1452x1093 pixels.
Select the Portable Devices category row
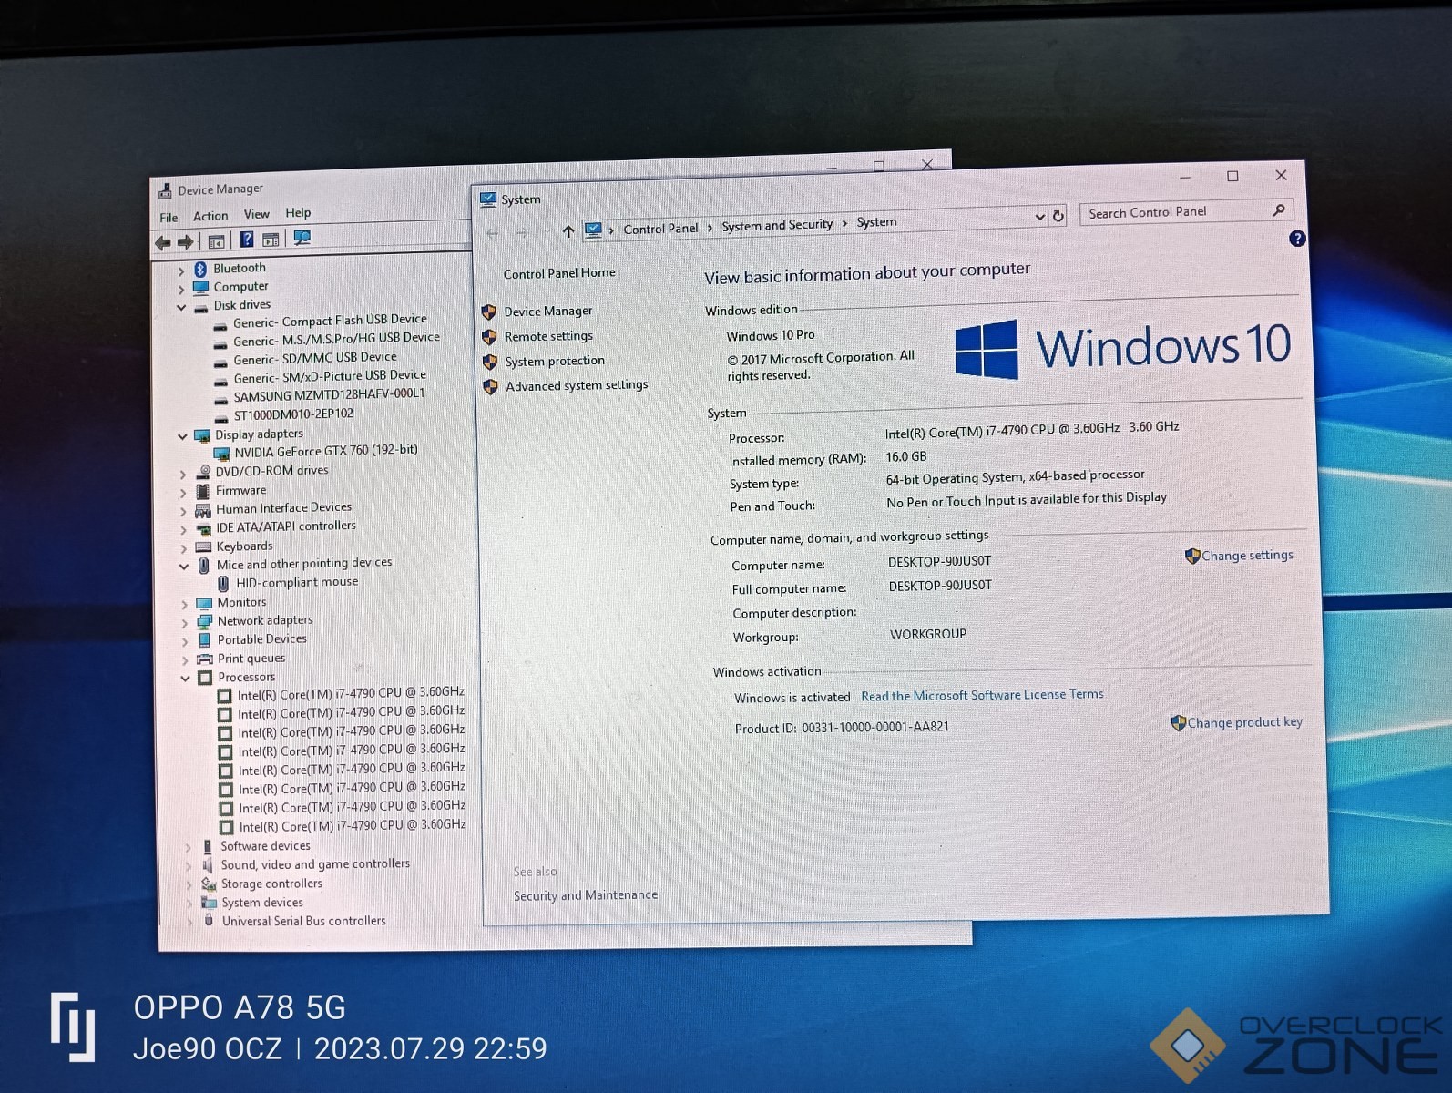(x=262, y=639)
